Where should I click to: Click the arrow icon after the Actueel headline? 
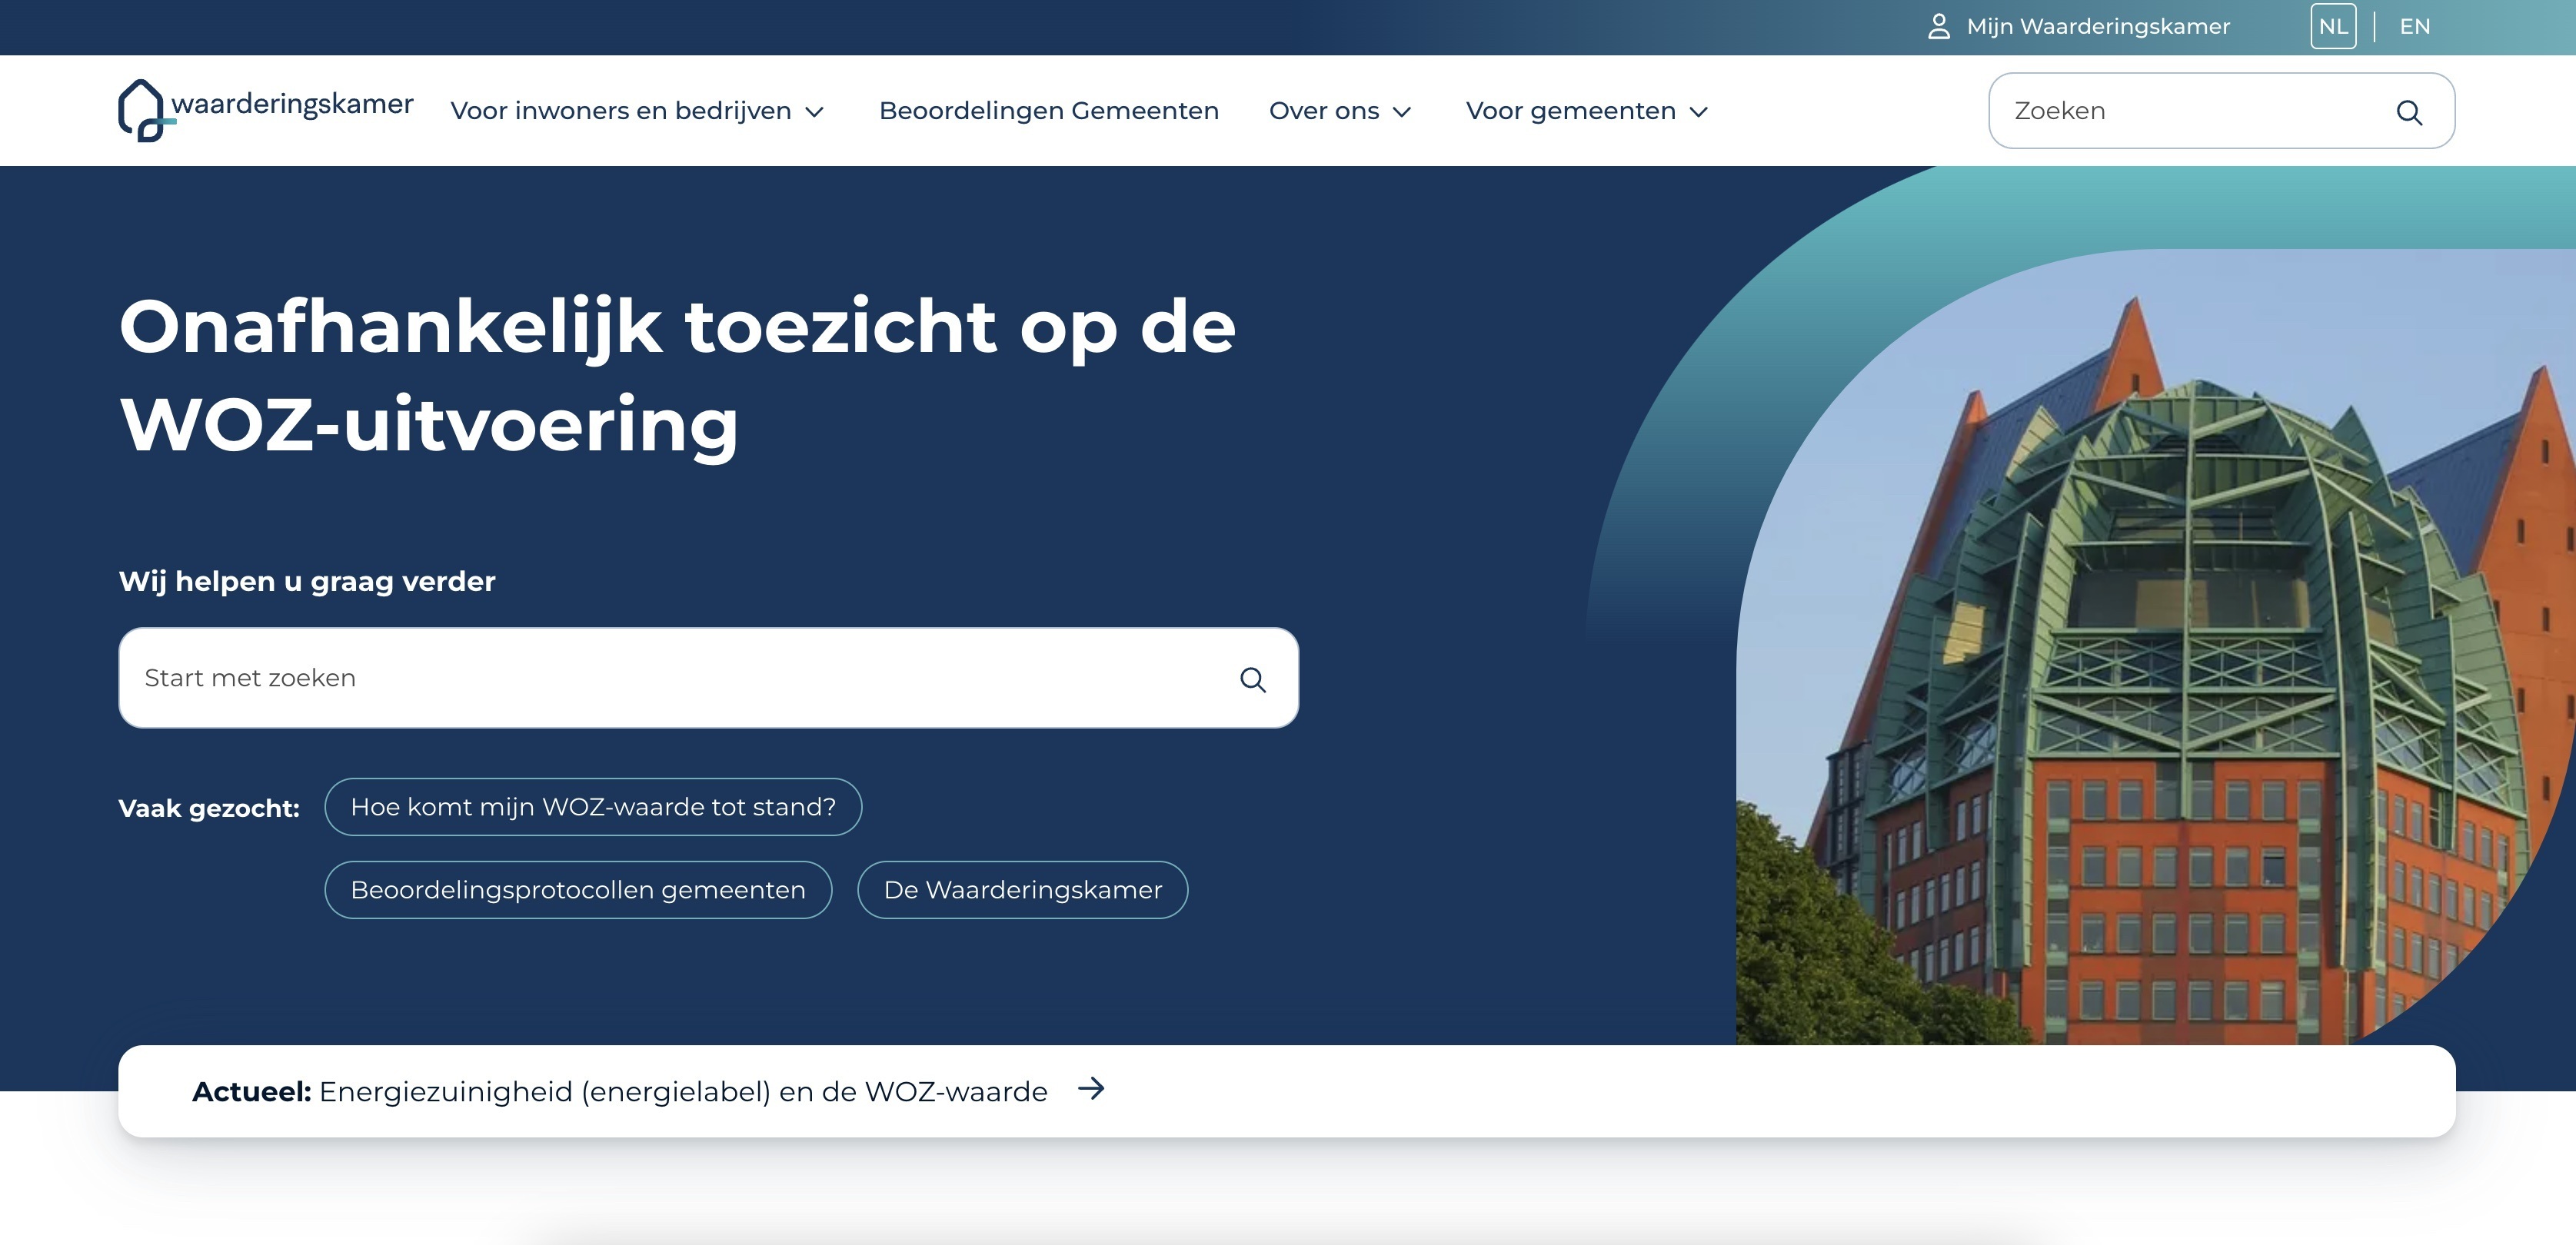[1091, 1088]
